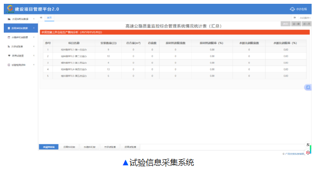Image resolution: width=314 pixels, height=171 pixels.
Task: Open the 水稳拌和站数据 sidebar menu item
Action: 21,37
